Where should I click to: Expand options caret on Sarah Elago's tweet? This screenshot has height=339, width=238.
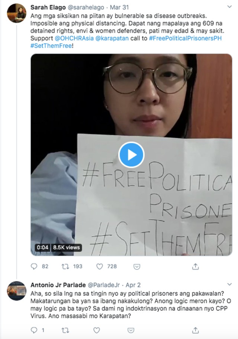click(x=229, y=7)
